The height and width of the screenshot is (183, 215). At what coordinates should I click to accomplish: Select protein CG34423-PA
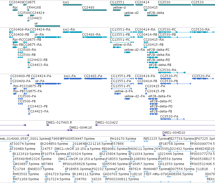point(29,114)
